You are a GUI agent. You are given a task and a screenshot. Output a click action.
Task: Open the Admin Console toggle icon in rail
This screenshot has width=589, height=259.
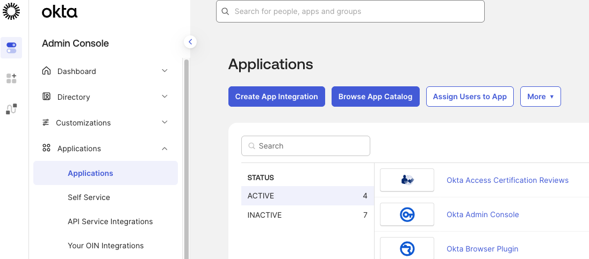[x=11, y=48]
